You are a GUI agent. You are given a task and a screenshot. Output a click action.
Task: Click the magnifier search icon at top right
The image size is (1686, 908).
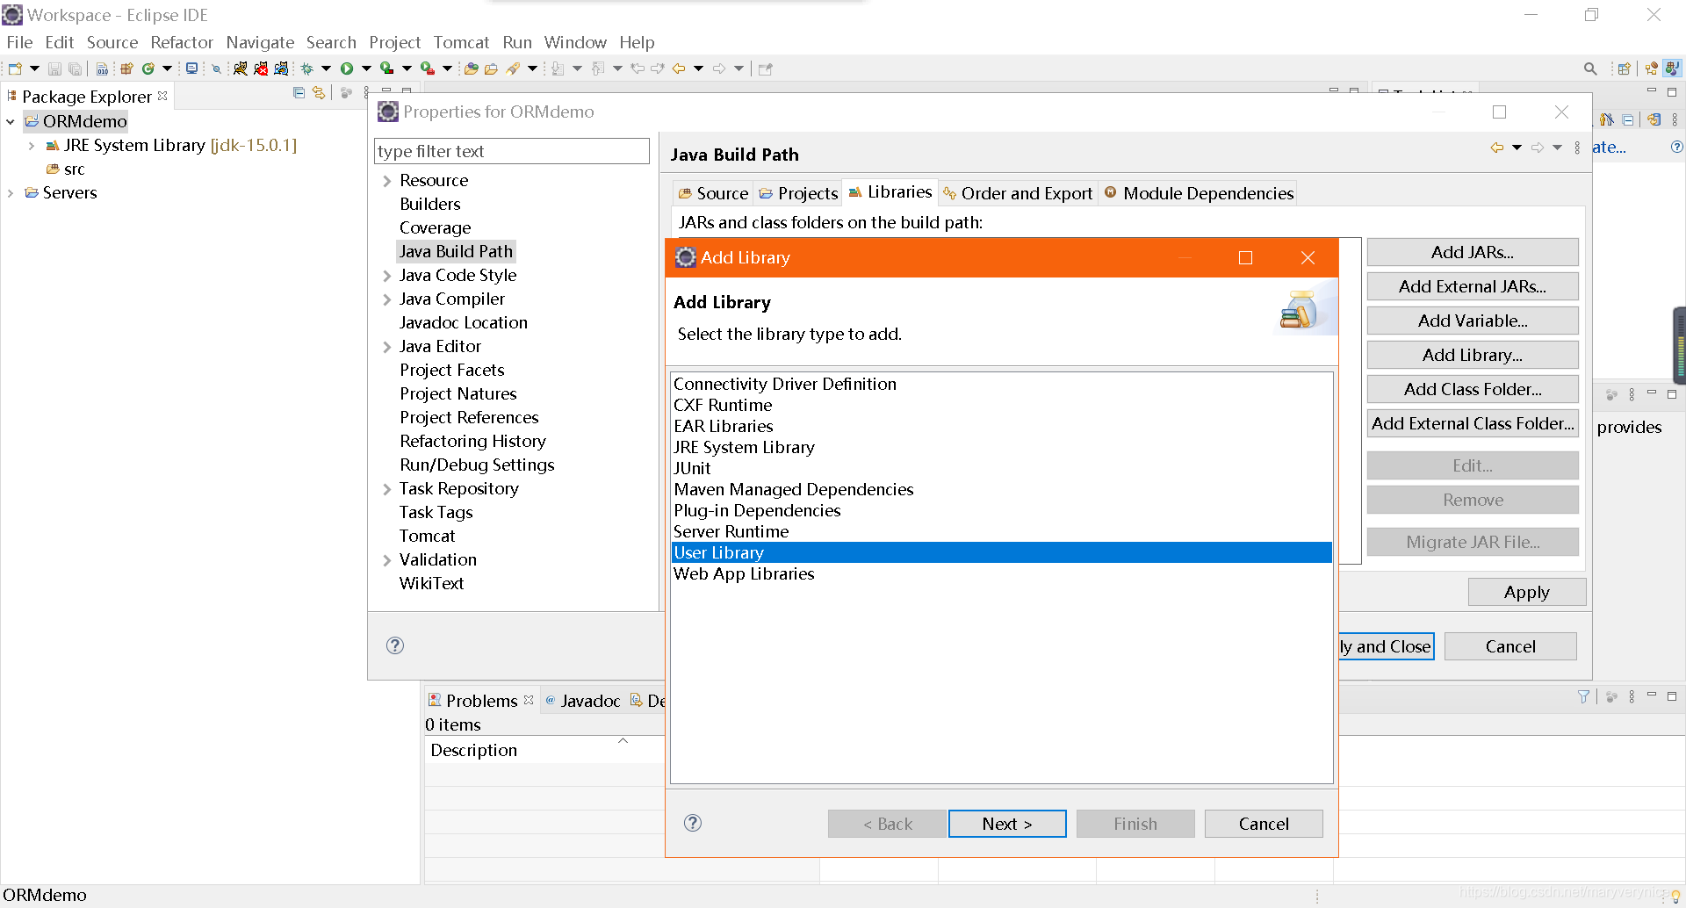coord(1590,68)
